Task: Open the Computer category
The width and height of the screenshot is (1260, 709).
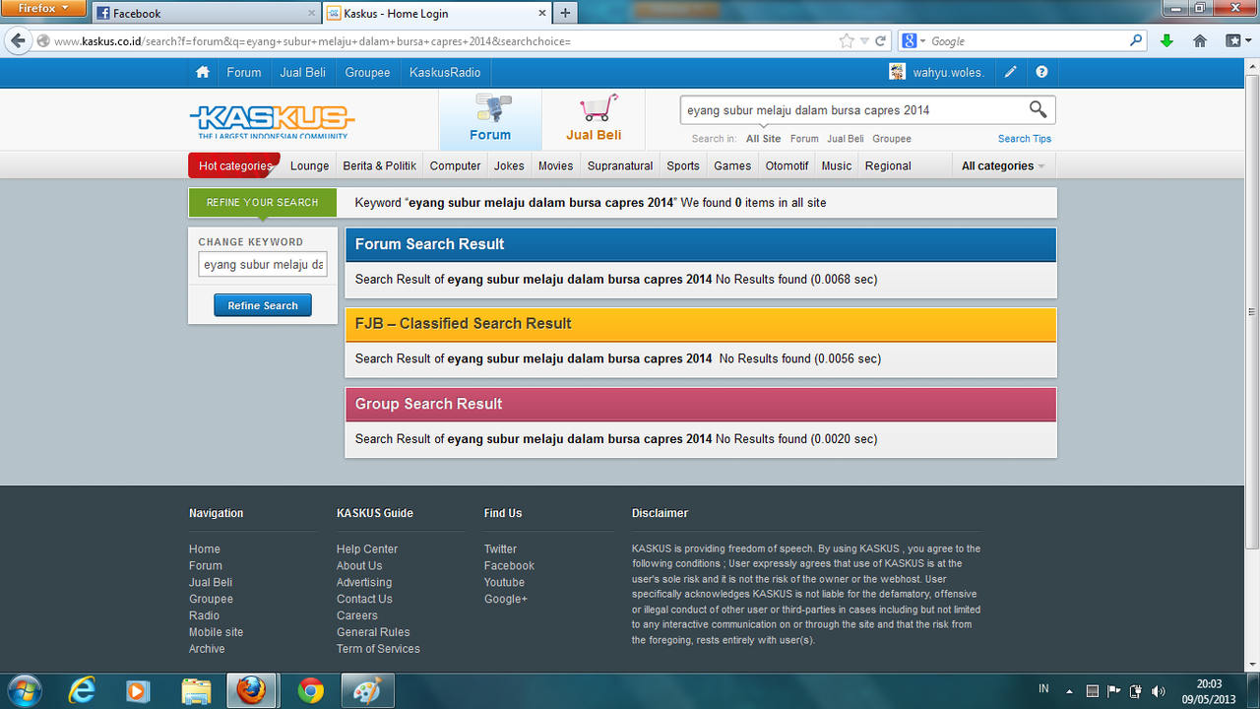Action: coord(455,165)
